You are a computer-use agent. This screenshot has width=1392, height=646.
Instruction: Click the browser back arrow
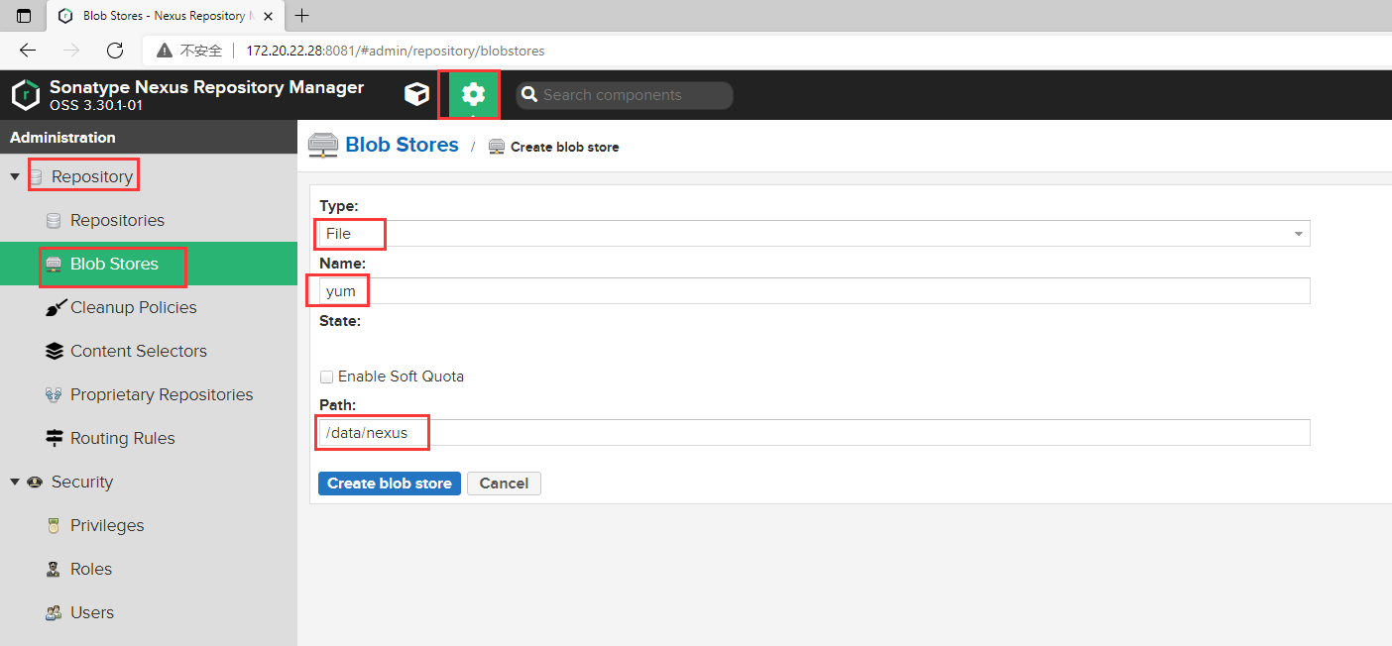click(x=28, y=51)
